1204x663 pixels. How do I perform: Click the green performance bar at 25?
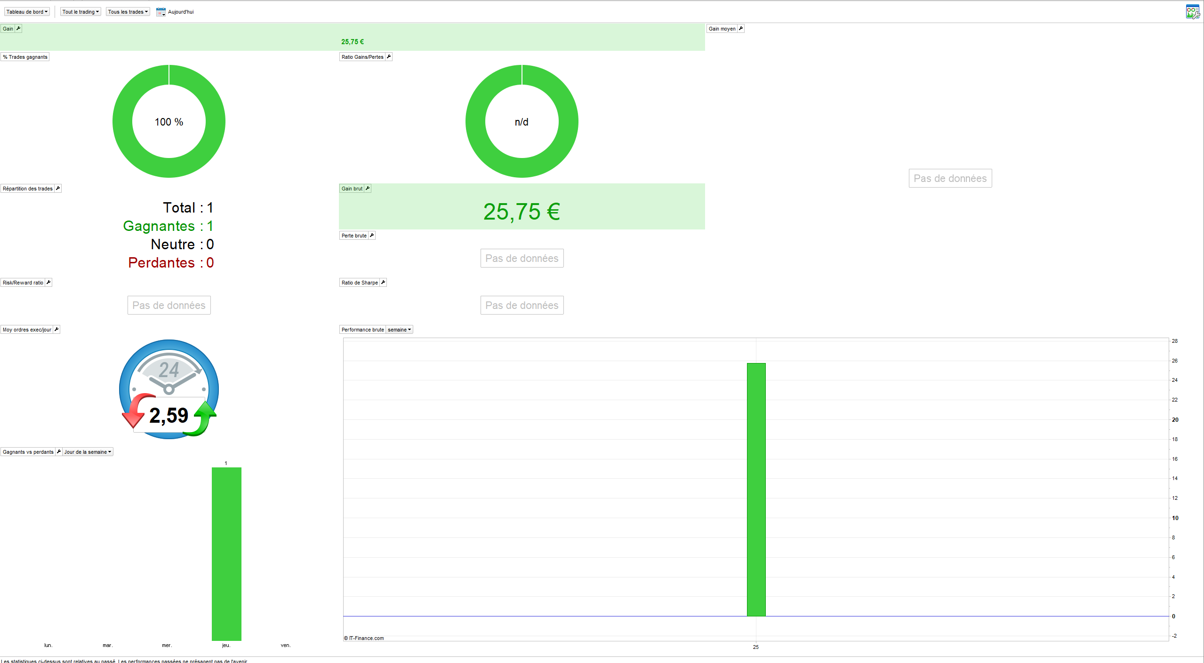click(x=756, y=489)
